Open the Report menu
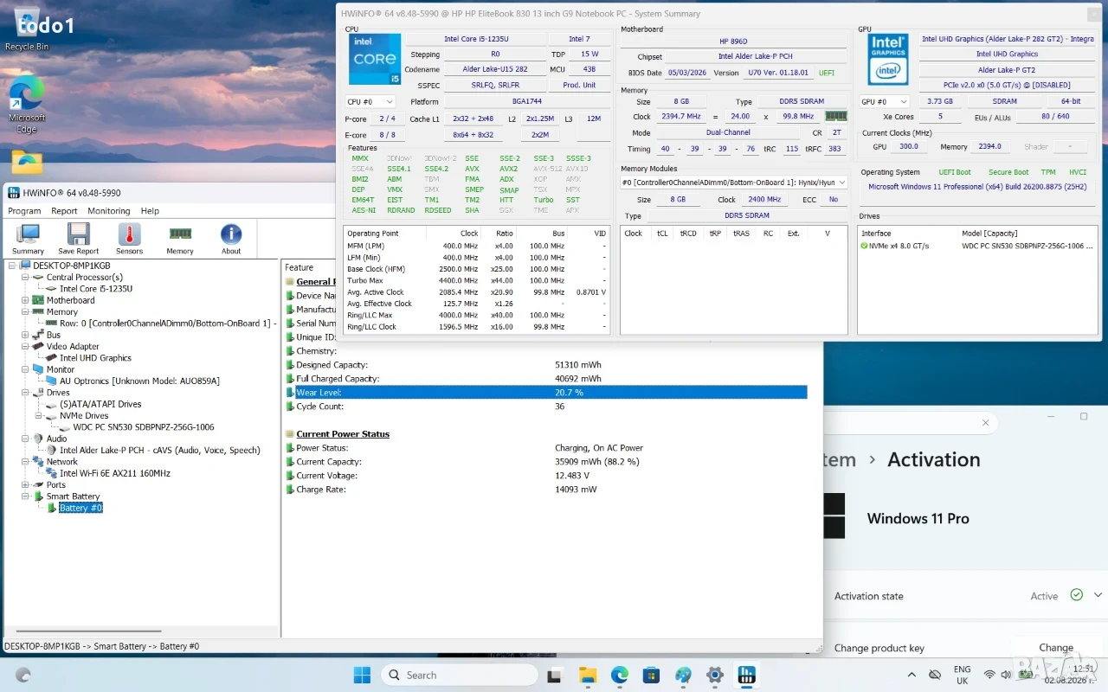 (x=64, y=211)
